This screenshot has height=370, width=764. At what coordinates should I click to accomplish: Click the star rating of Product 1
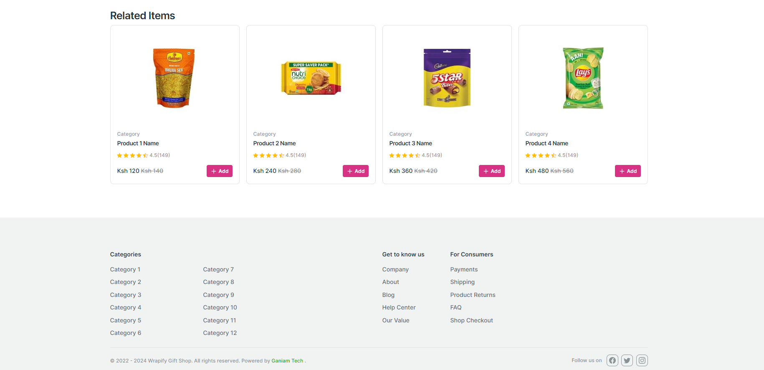(x=132, y=155)
